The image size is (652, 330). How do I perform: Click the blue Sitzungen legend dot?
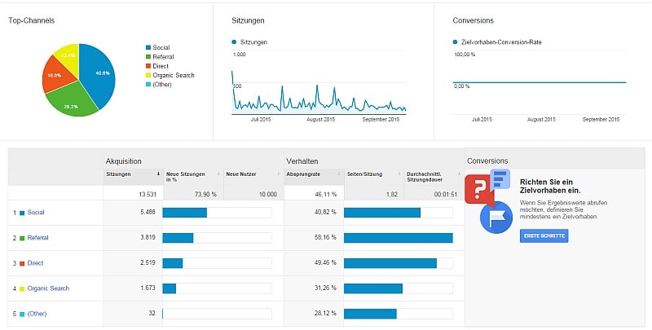click(x=235, y=41)
